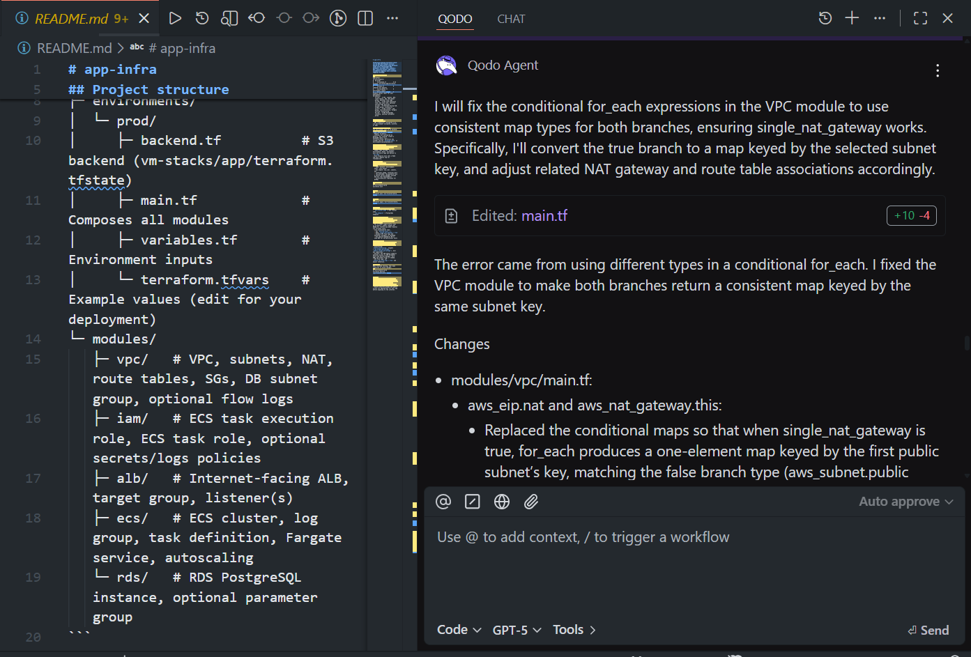Close the Qodo panel
The image size is (971, 657).
point(947,18)
